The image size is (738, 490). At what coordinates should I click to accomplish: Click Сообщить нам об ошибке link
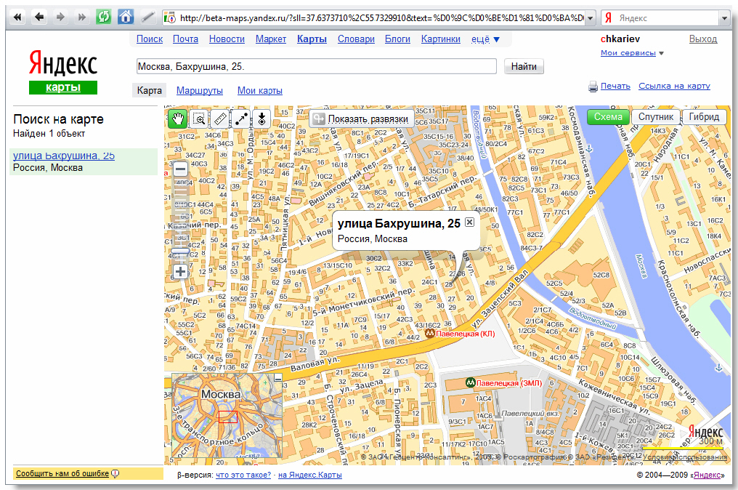click(62, 473)
